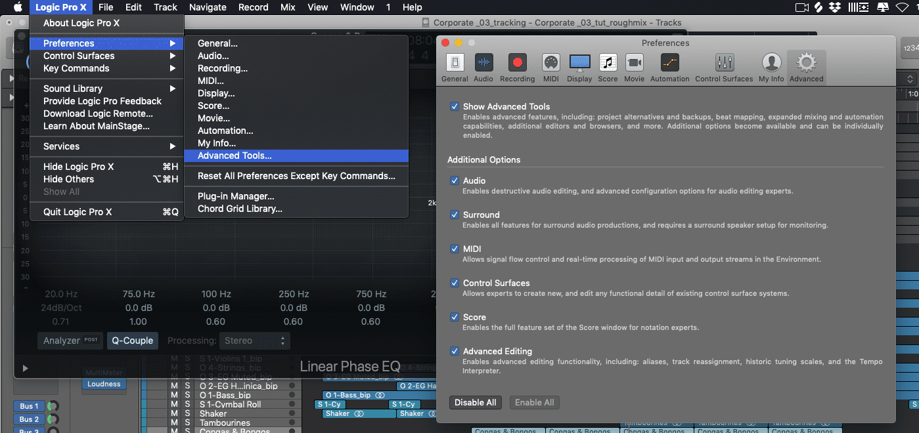Toggle the Advanced Editing checkbox
The width and height of the screenshot is (919, 433).
[455, 351]
